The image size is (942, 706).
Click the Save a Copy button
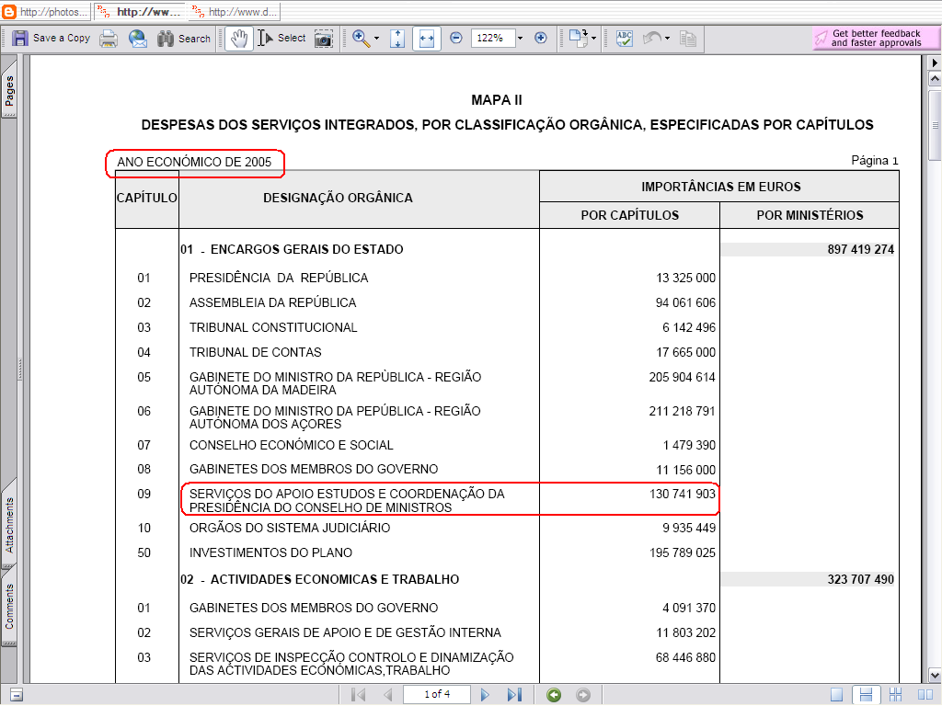pos(52,39)
